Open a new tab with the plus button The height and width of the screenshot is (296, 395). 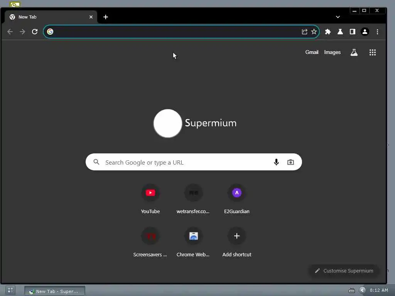tap(106, 17)
